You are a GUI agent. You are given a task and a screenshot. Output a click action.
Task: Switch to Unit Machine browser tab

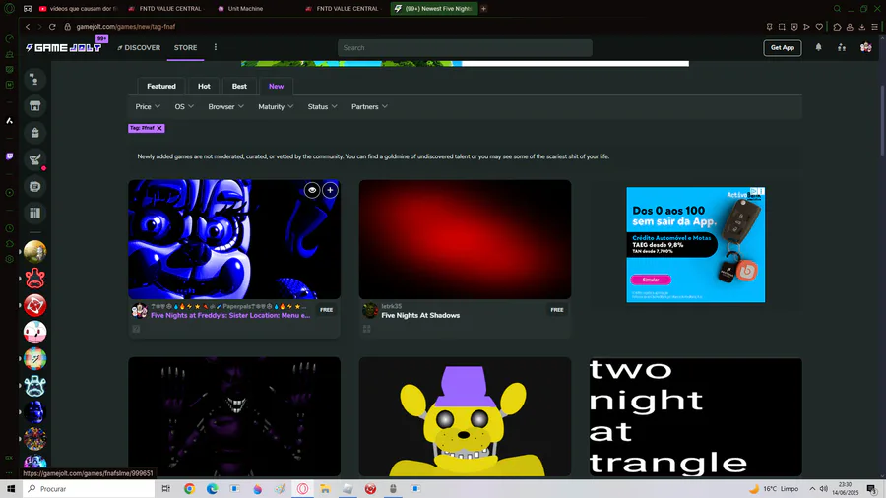[245, 9]
